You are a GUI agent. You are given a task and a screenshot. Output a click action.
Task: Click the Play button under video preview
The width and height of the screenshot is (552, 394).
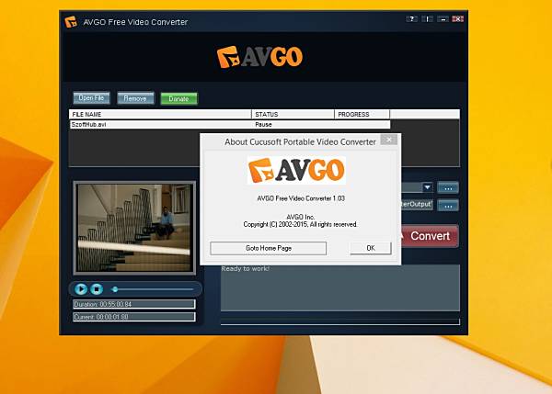point(81,289)
